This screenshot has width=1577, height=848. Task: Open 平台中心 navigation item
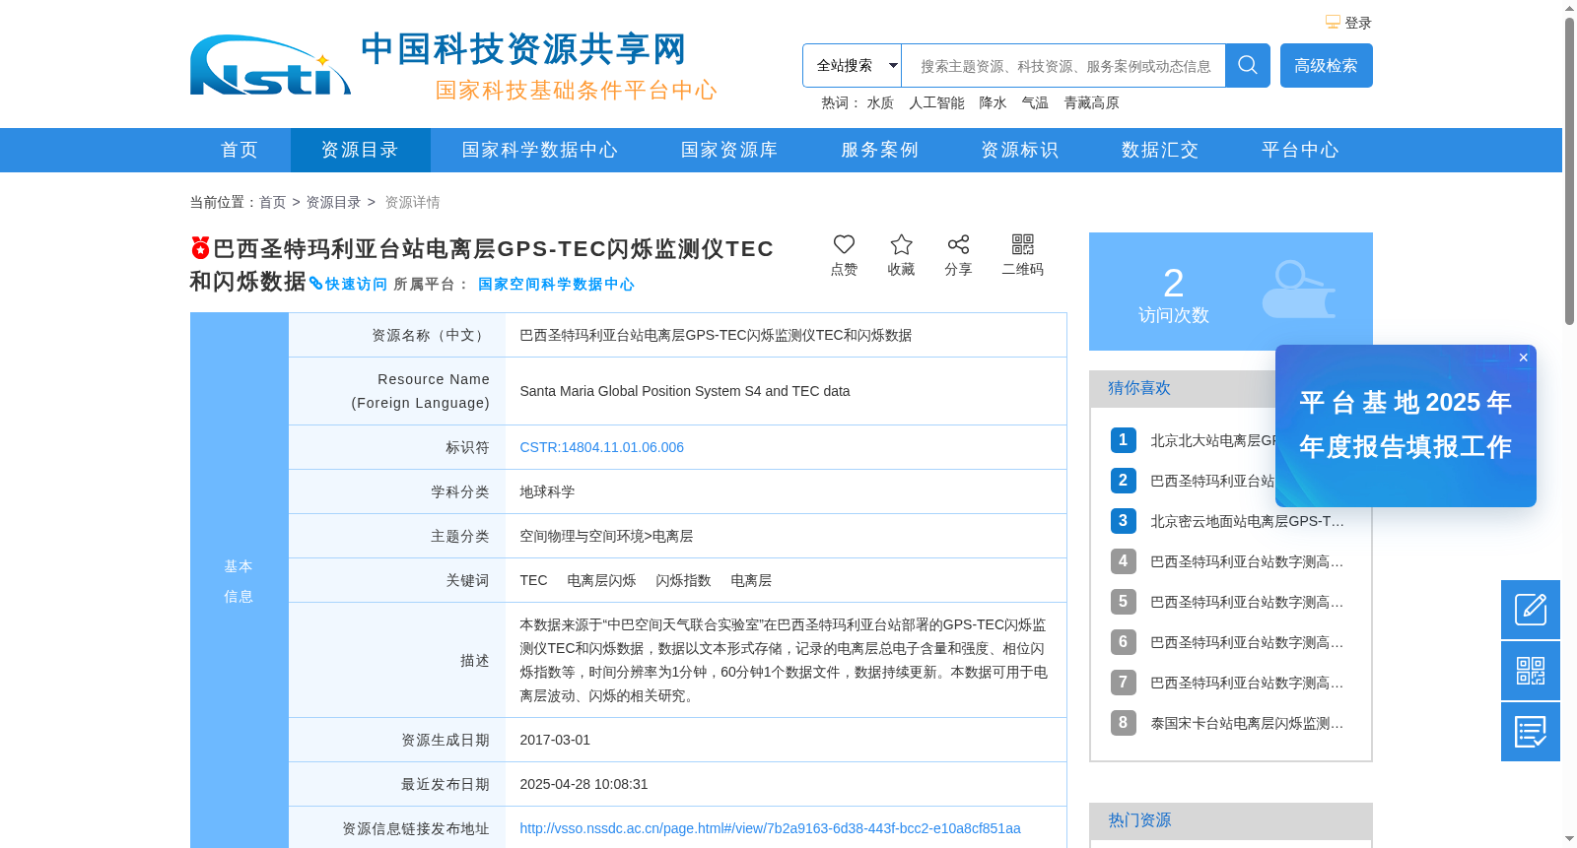coord(1300,150)
